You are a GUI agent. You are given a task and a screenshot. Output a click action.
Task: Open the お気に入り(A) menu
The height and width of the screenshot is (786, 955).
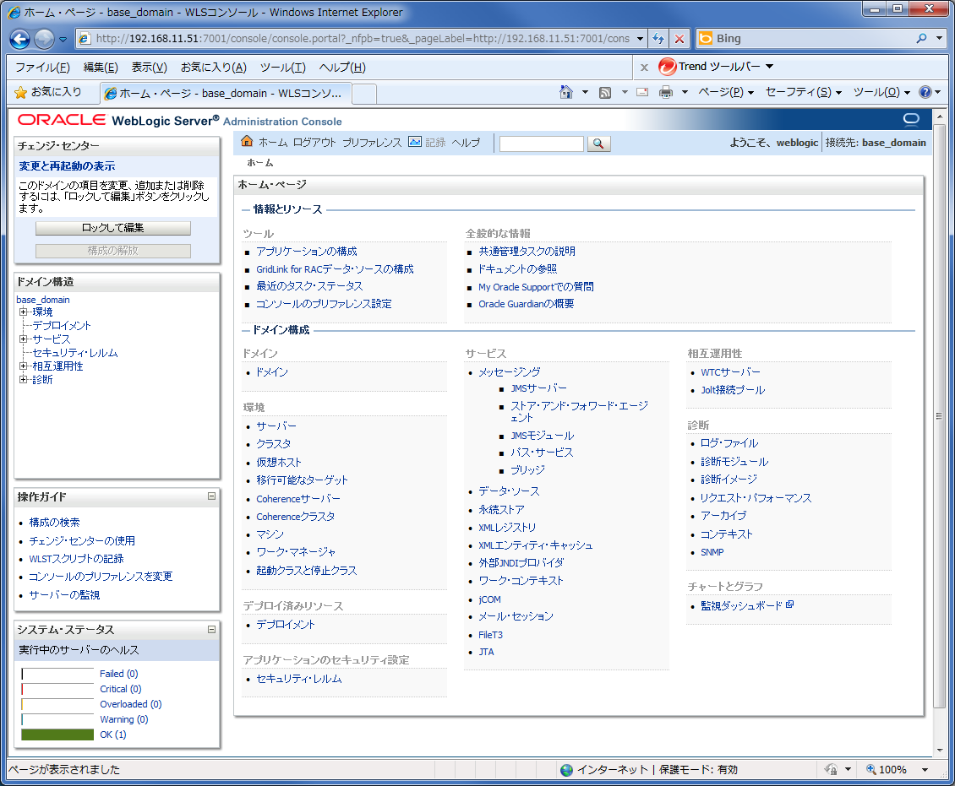click(213, 68)
